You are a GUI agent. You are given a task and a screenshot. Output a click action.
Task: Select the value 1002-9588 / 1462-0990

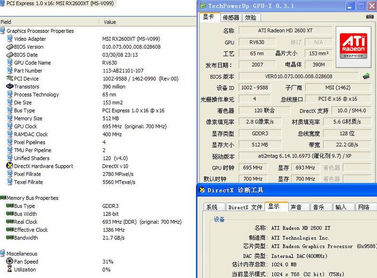[140, 79]
